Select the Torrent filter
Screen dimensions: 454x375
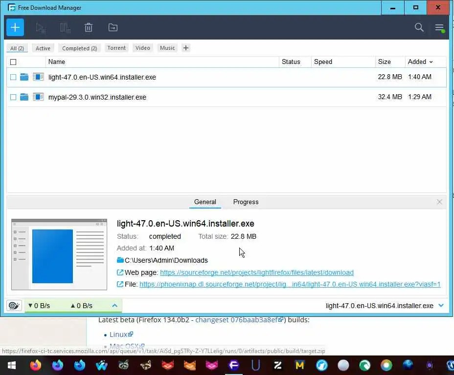tap(116, 48)
